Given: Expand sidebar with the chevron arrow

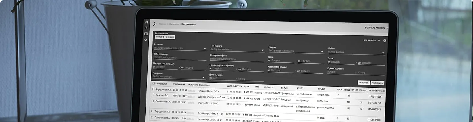Looking at the screenshot, I should pyautogui.click(x=154, y=24).
